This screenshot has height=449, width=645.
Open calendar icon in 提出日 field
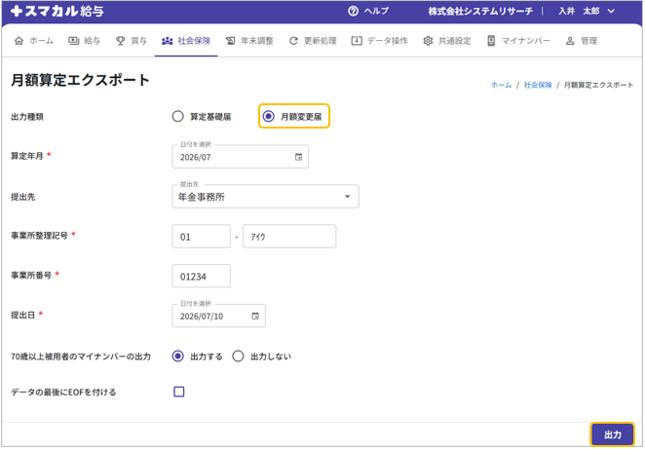pyautogui.click(x=255, y=316)
